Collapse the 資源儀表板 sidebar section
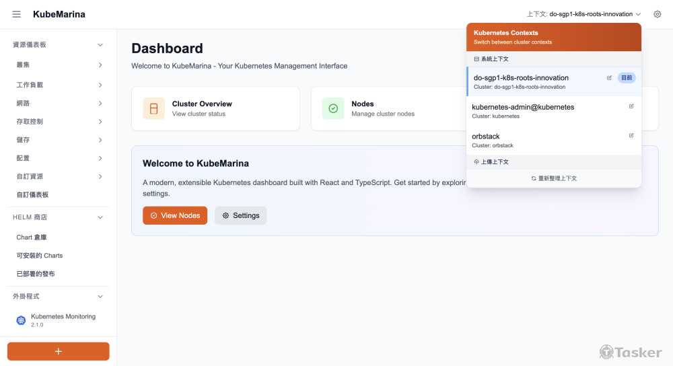 [100, 44]
